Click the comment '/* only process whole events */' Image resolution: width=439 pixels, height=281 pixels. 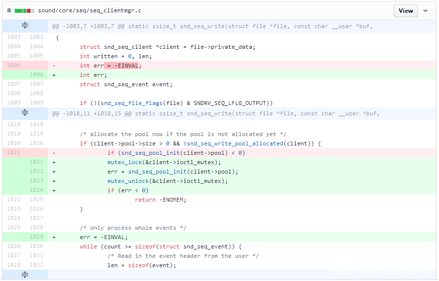(133, 228)
